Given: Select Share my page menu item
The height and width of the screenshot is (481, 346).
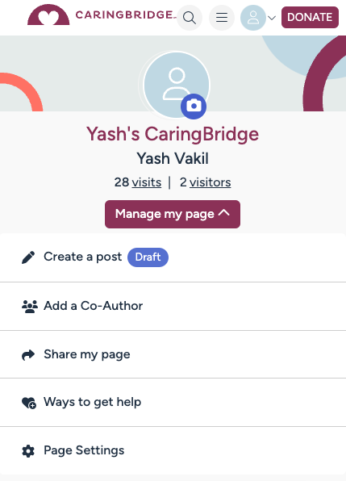Looking at the screenshot, I should coord(173,354).
